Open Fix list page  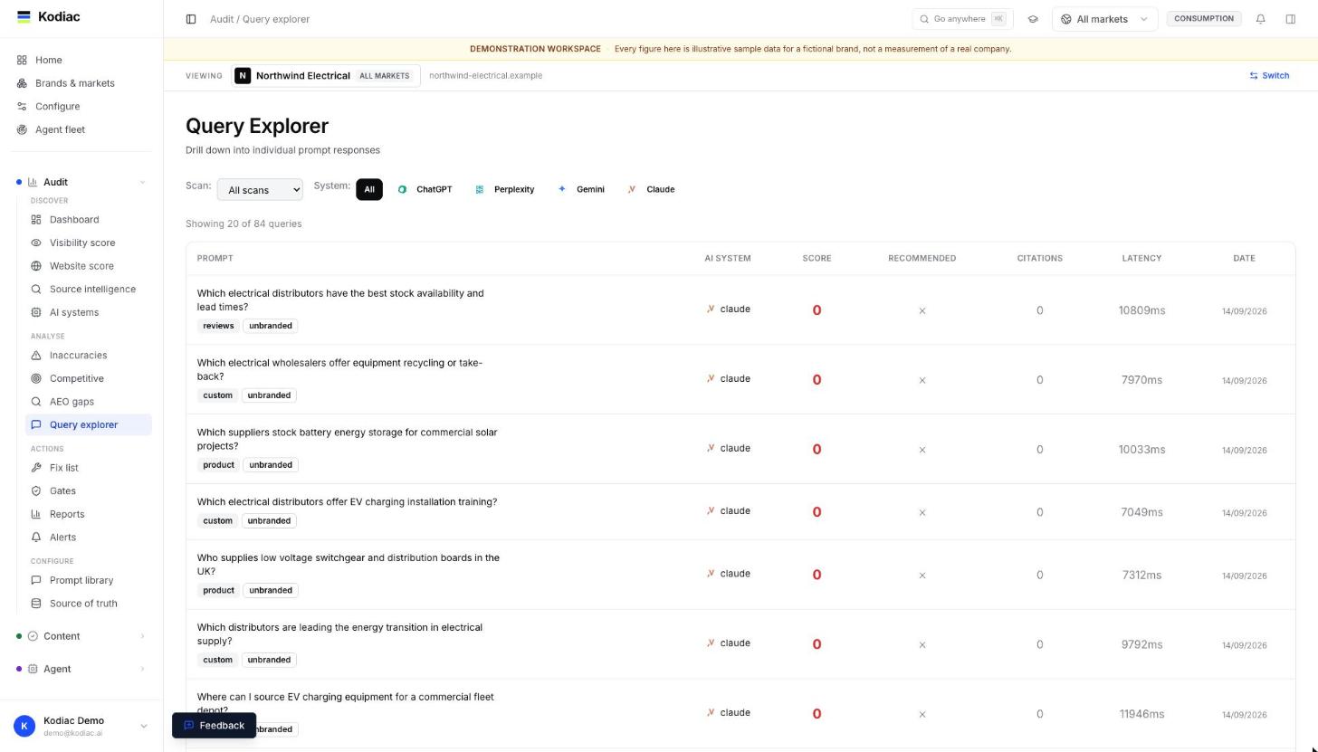pyautogui.click(x=89, y=468)
